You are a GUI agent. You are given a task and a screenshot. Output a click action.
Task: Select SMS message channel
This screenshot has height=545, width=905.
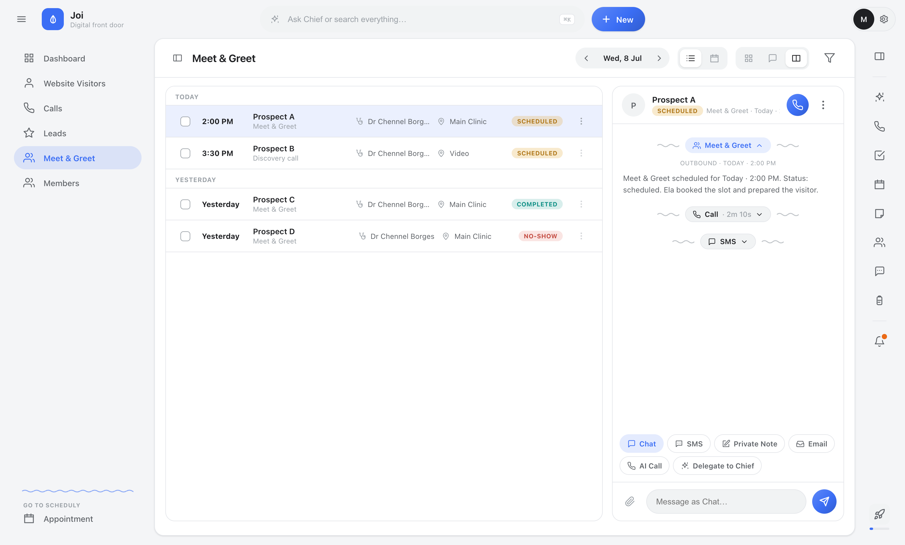click(x=689, y=444)
